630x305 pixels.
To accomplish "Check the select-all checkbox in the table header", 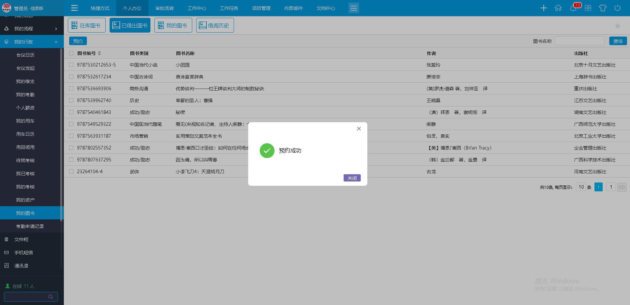I will click(x=71, y=53).
